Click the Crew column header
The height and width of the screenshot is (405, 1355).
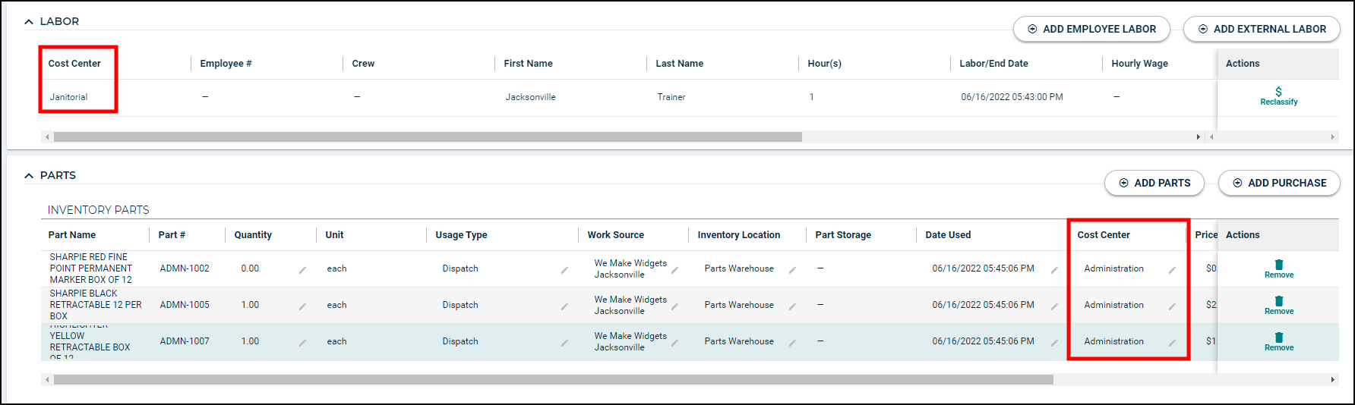pos(363,64)
